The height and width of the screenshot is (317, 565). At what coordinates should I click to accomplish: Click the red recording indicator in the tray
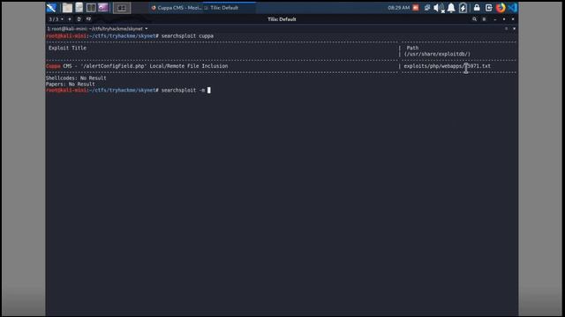416,8
